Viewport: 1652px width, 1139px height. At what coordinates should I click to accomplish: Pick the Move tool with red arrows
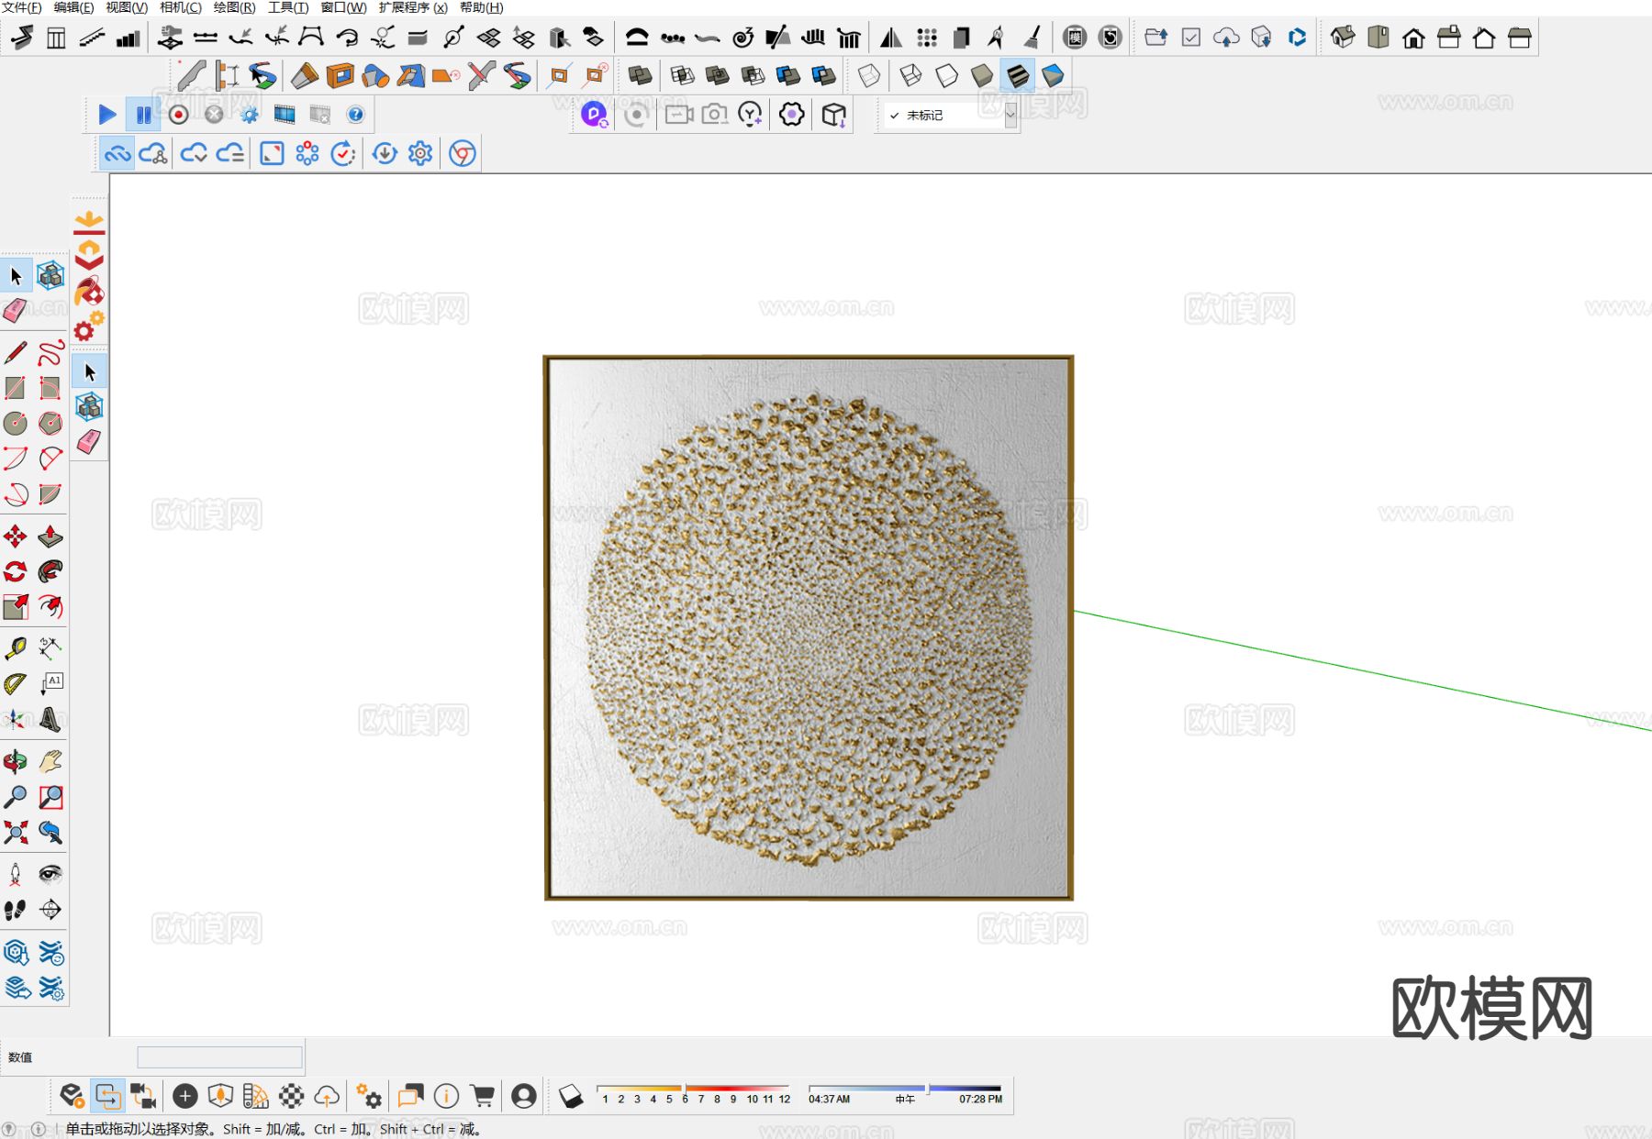[15, 536]
